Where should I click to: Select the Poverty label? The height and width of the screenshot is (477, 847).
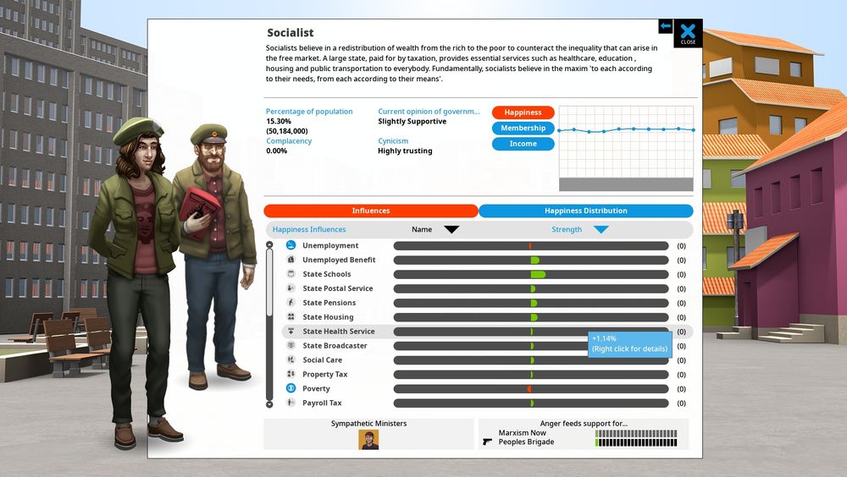click(x=316, y=388)
